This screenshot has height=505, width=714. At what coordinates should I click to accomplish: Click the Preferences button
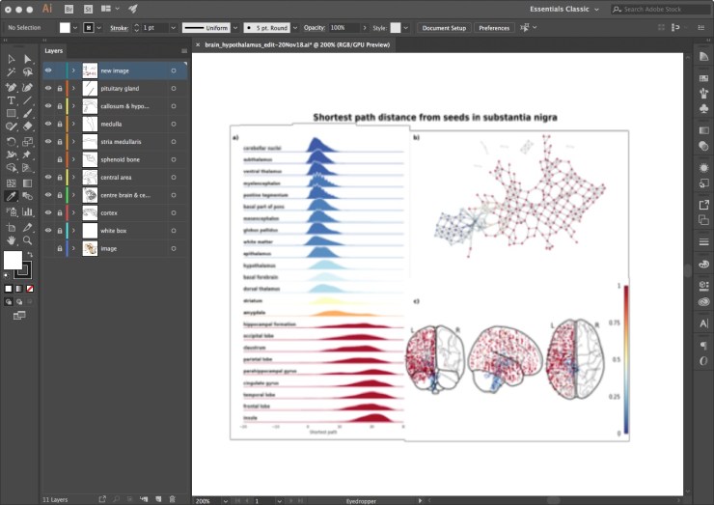pos(494,28)
